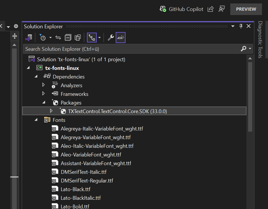Click the Properties wrench icon
The image size is (268, 209).
pos(111,38)
